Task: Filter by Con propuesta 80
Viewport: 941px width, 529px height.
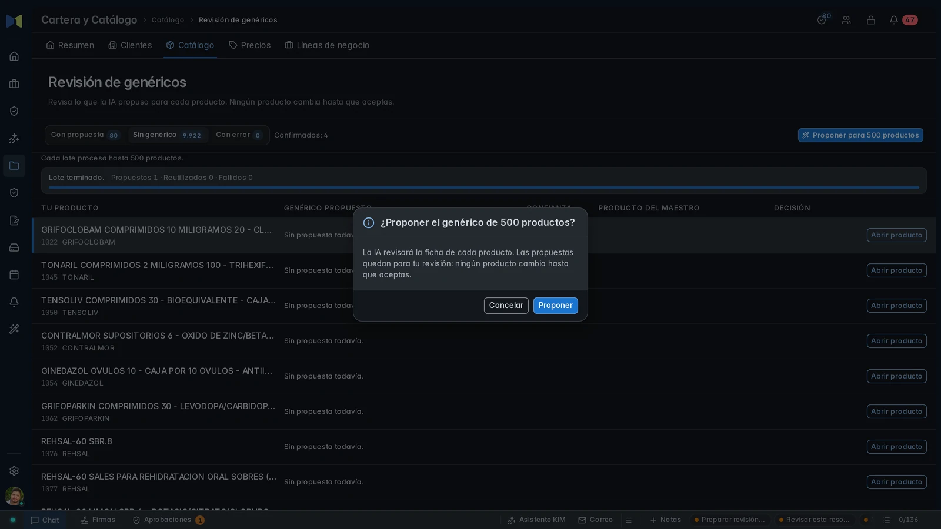Action: 85,135
